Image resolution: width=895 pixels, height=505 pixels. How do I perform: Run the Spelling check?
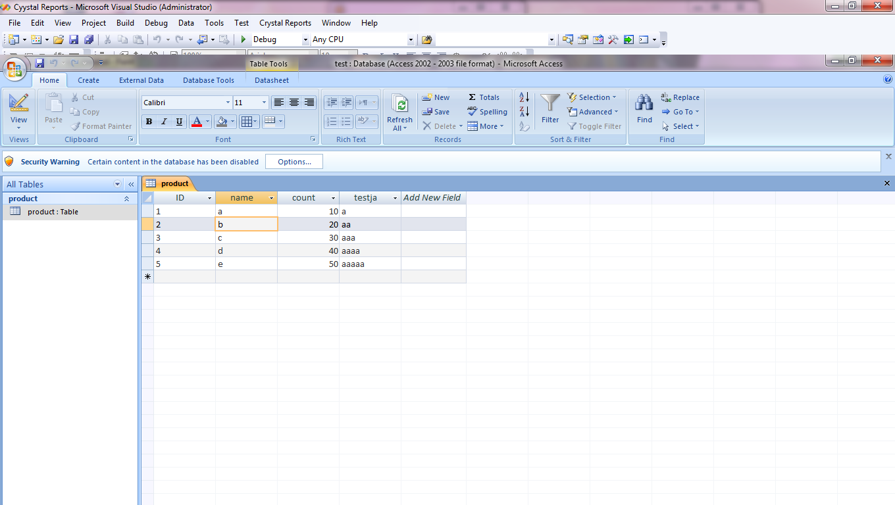487,112
